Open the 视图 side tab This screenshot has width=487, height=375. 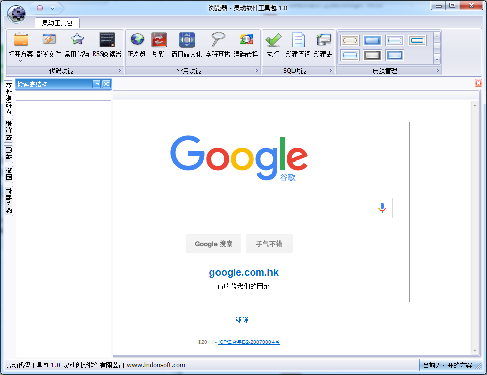9,174
